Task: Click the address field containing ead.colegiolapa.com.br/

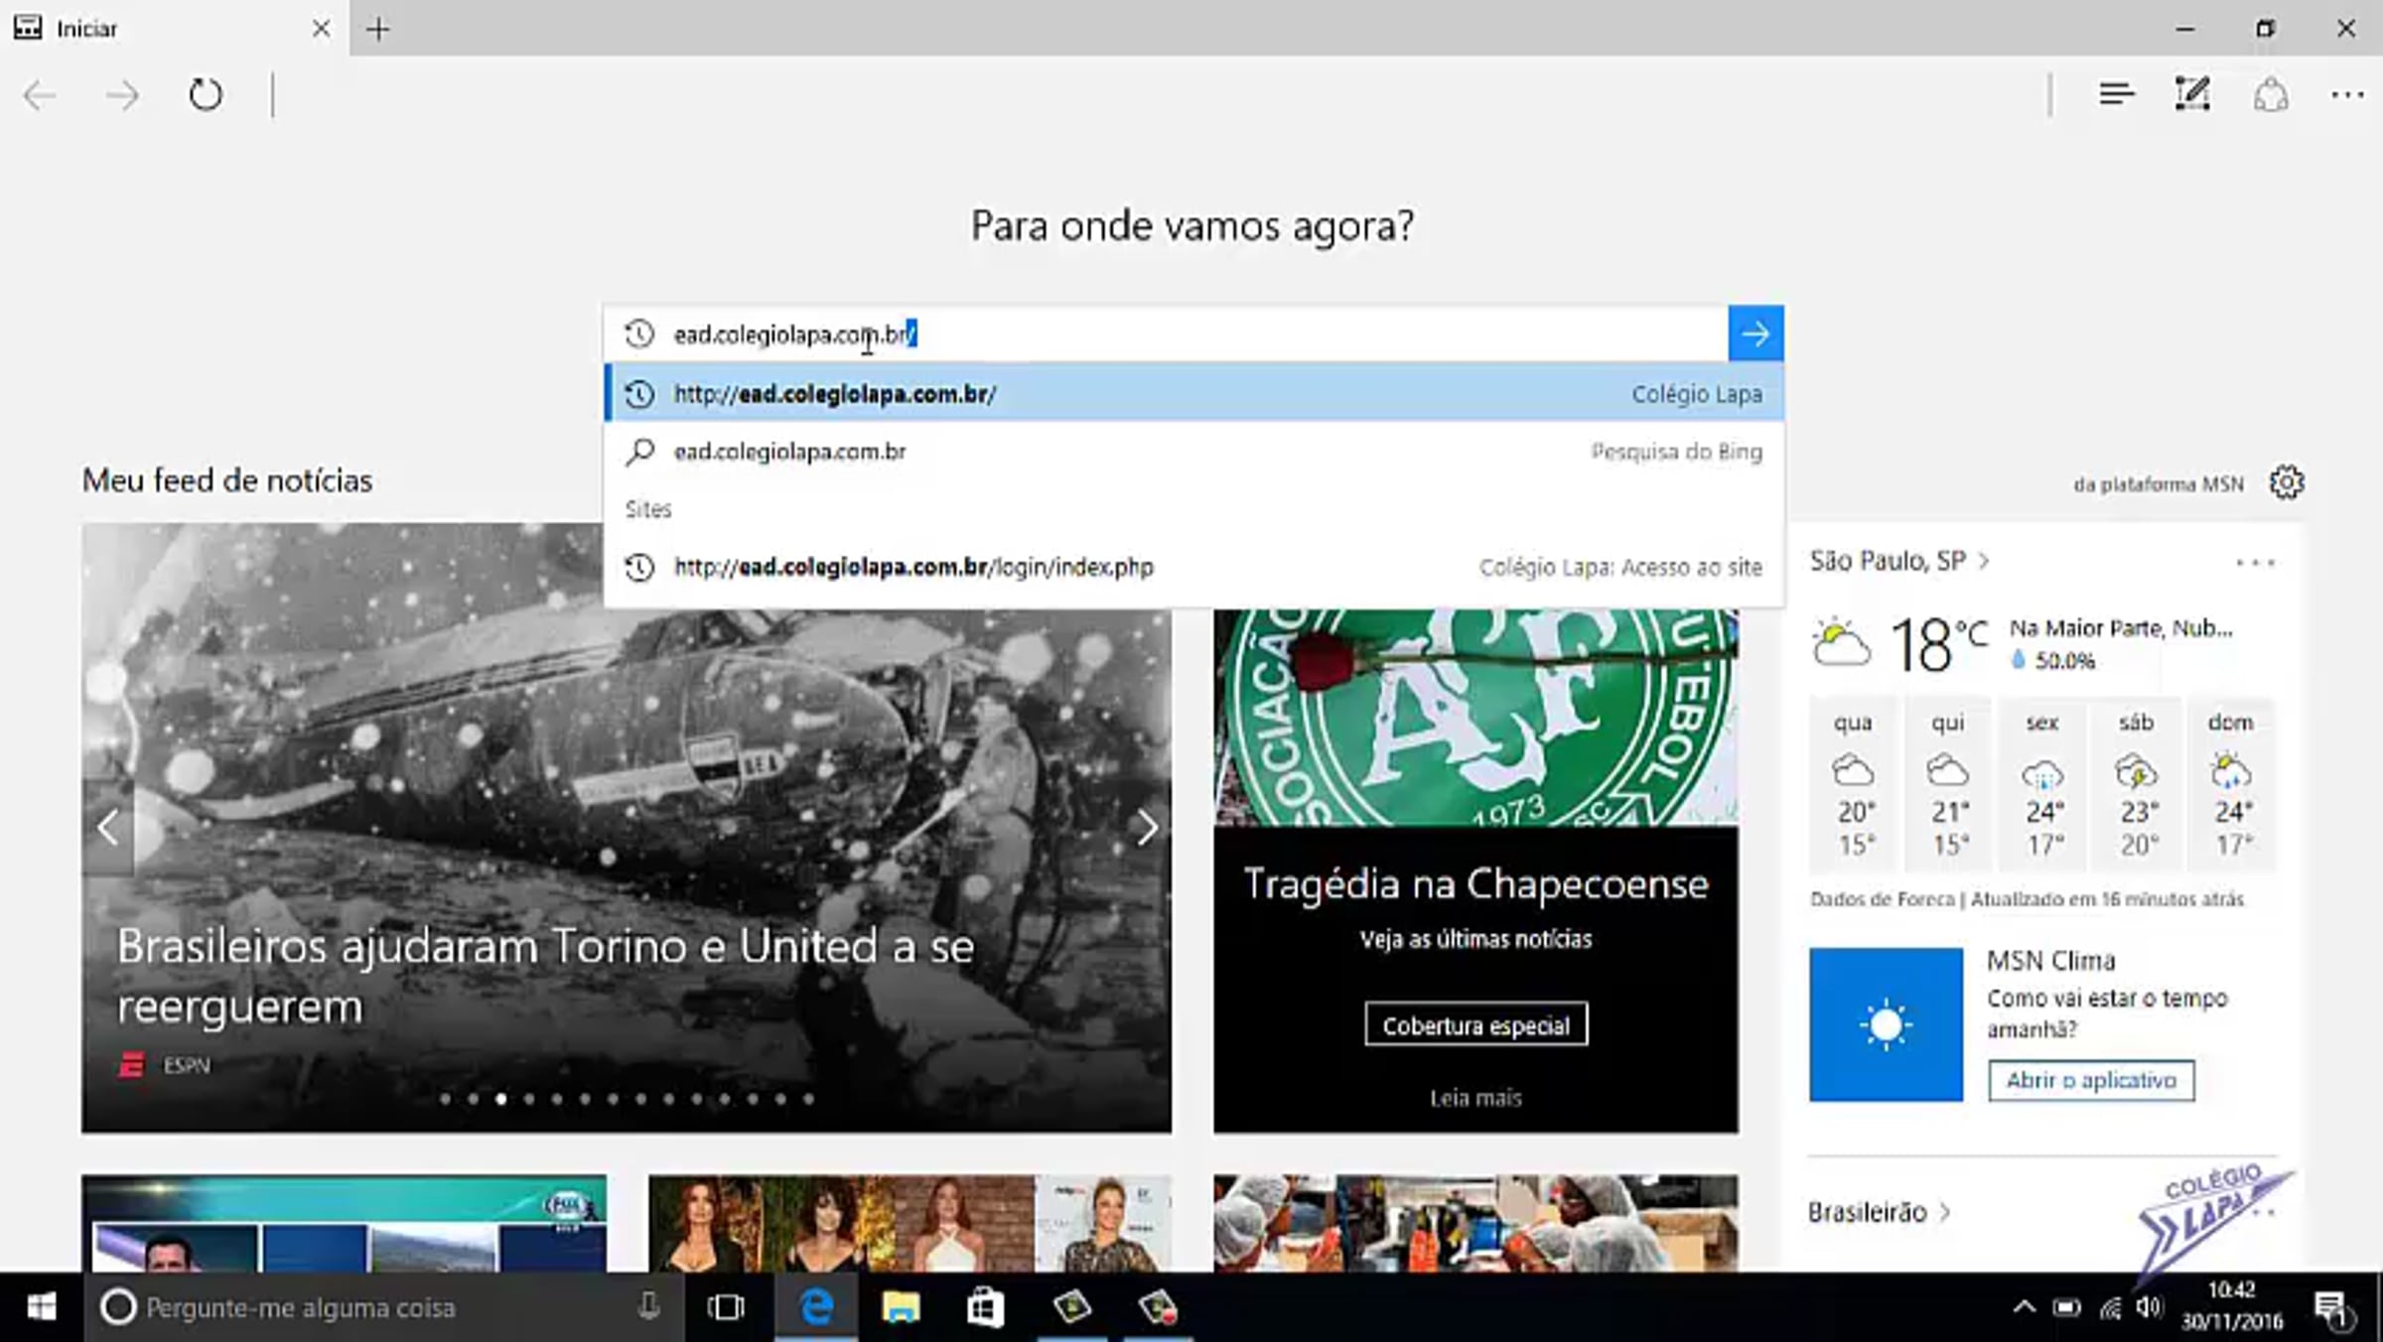Action: click(x=1166, y=334)
